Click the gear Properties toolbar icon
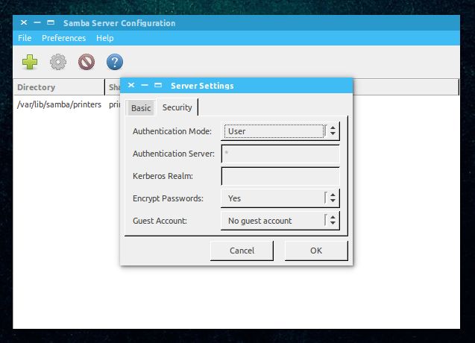This screenshot has height=343, width=475. 58,63
